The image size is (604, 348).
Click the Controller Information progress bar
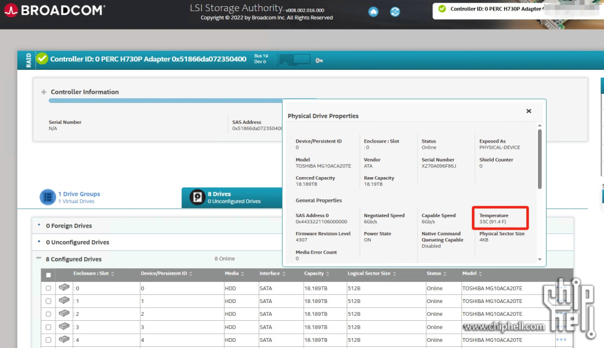tap(165, 101)
